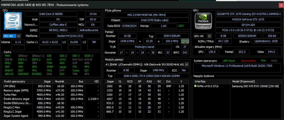Screen dimensions: 284x120
Task: Click the GIGABYTE GTX 1070 Gaming field
Action: pos(248,14)
